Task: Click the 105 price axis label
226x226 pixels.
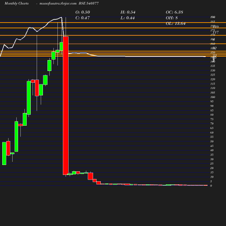Action: coord(213,93)
